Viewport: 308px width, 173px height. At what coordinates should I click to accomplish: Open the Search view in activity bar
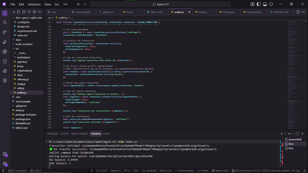click(x=5, y=23)
